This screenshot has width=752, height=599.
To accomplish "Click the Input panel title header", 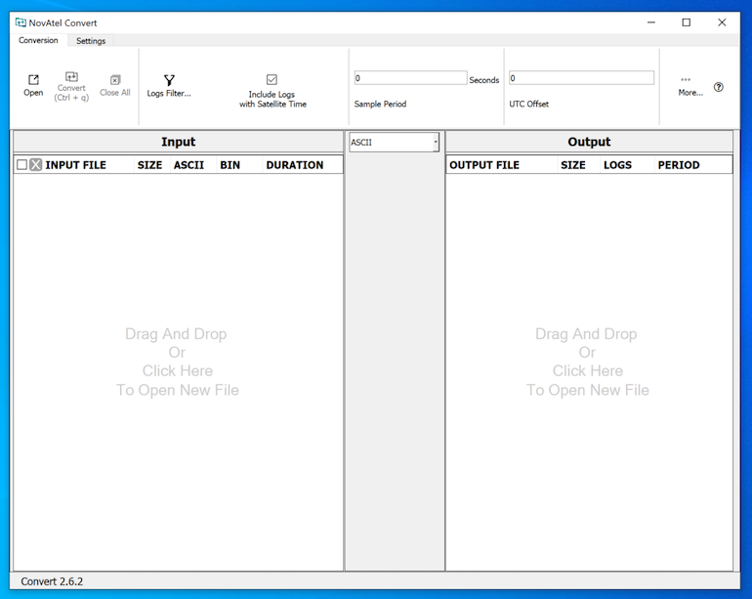I will [x=178, y=142].
